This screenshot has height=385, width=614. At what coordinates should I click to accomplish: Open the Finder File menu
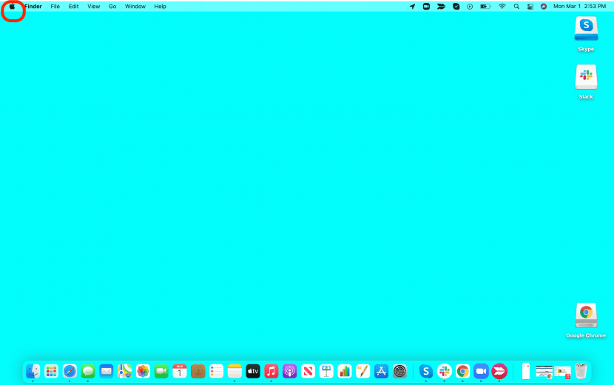[55, 6]
